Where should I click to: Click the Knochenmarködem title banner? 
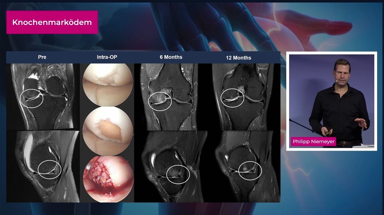click(x=52, y=22)
